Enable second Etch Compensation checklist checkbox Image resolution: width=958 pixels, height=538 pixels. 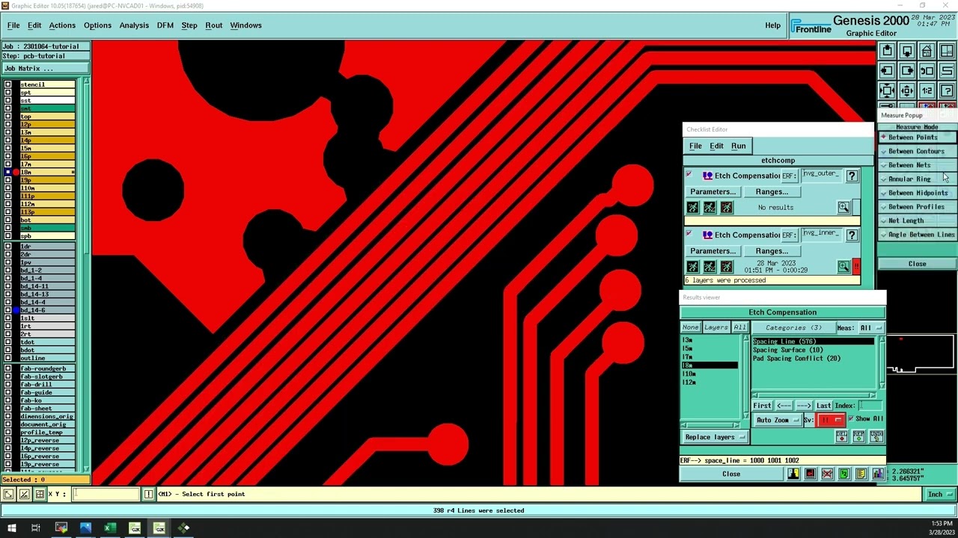pos(689,235)
